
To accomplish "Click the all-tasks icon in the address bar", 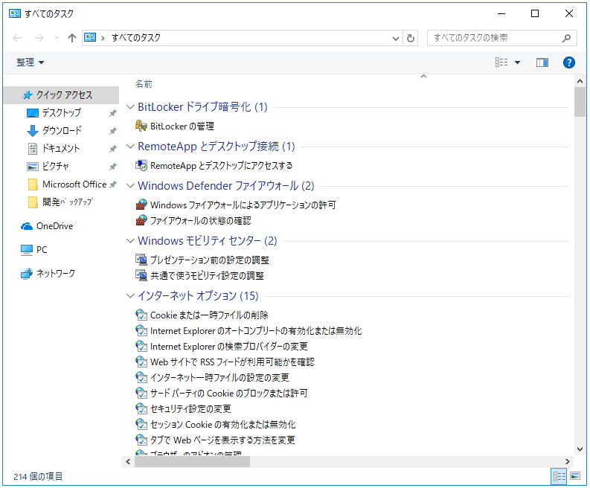I will point(90,38).
